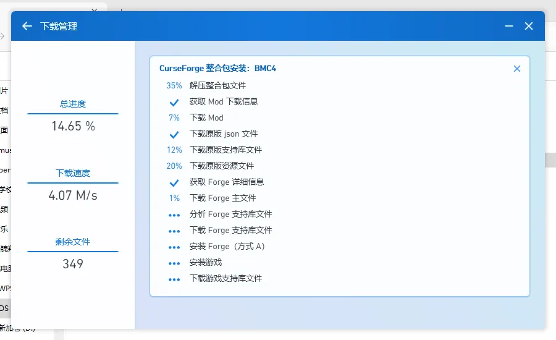
Task: Click pending dots beside 下载 Forge 支持库文件
Action: (x=174, y=231)
